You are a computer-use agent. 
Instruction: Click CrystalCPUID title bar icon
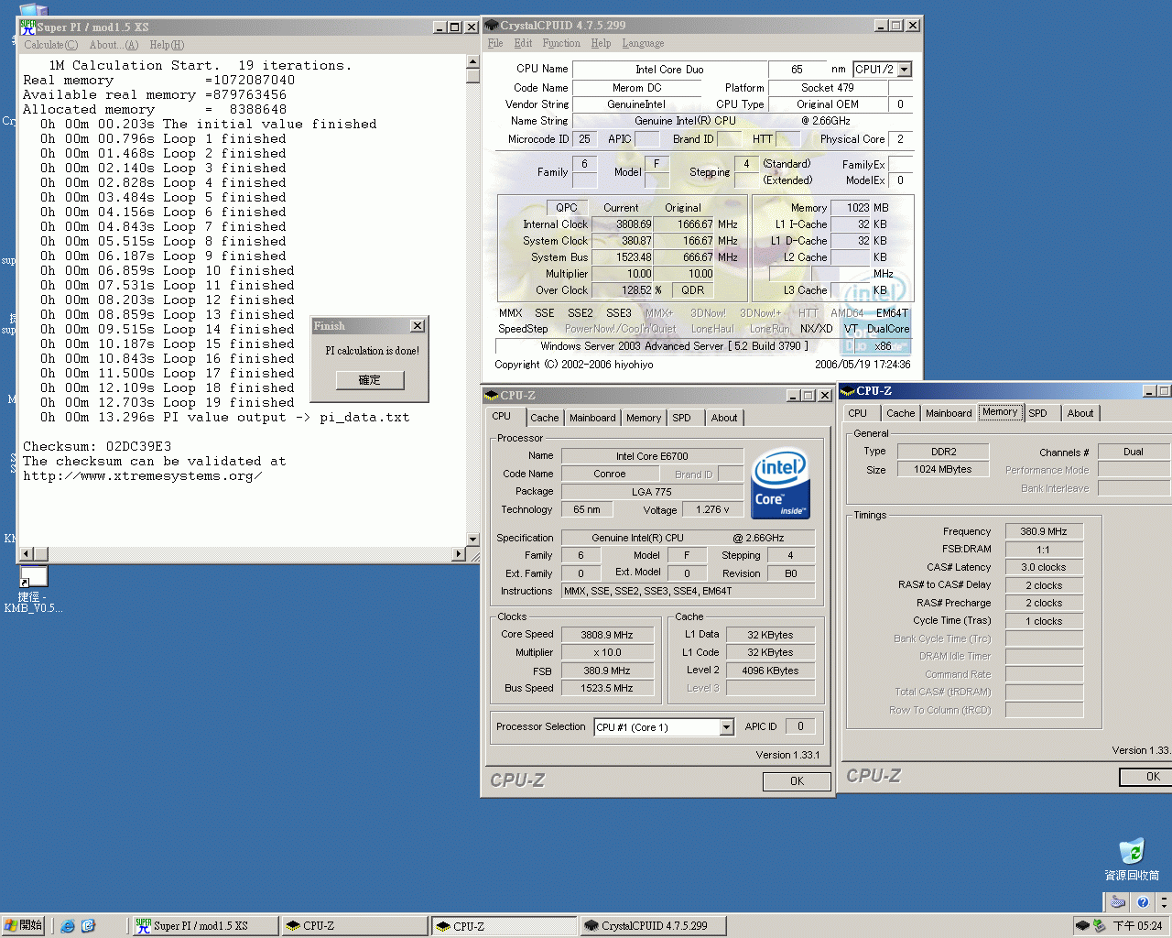[492, 25]
